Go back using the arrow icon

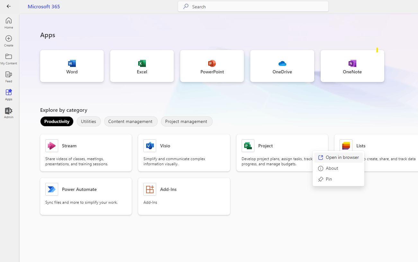tap(9, 6)
